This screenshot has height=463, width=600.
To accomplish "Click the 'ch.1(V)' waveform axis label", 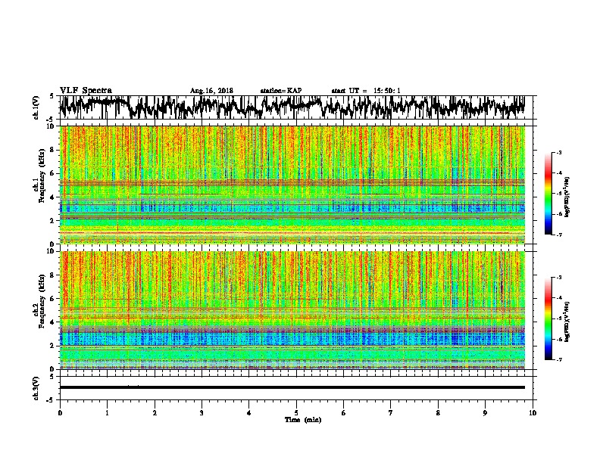I will pyautogui.click(x=36, y=107).
